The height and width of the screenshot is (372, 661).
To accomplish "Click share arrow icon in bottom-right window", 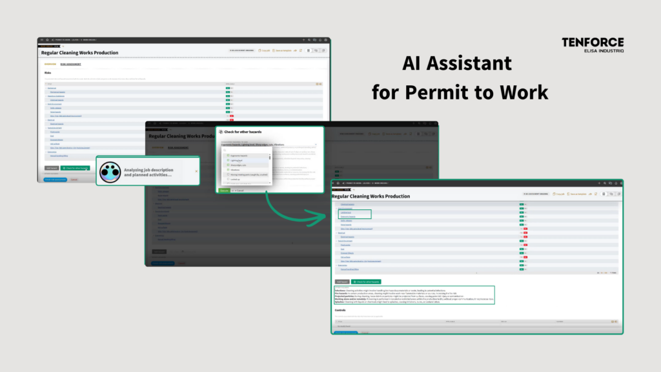I will point(590,194).
